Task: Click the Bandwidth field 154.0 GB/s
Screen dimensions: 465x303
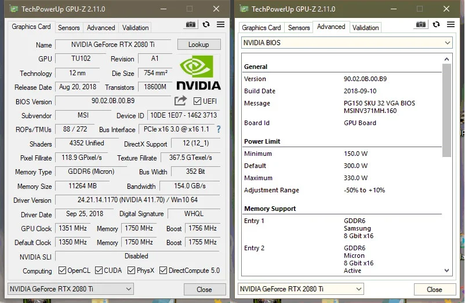Action: pyautogui.click(x=190, y=186)
